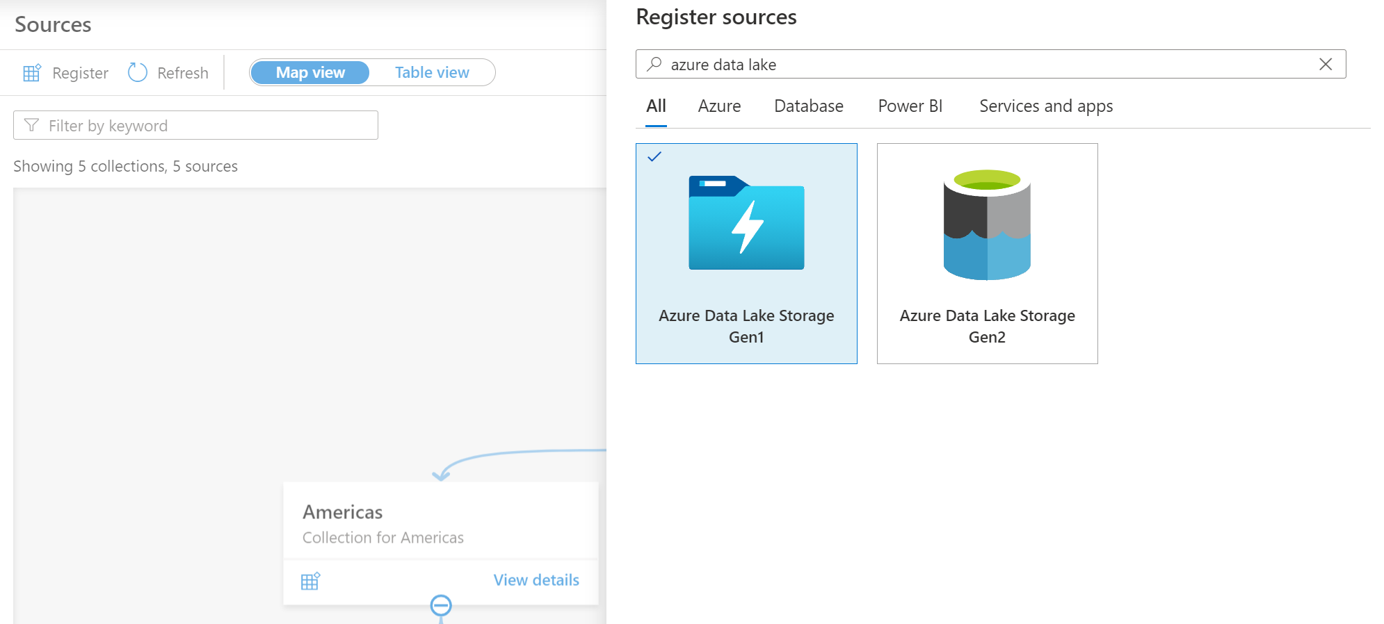Viewport: 1384px width, 624px height.
Task: Click the search magnifier icon
Action: point(654,65)
